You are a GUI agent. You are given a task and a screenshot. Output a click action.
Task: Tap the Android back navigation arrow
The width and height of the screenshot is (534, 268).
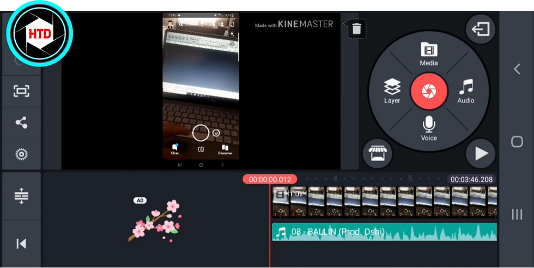pos(517,69)
